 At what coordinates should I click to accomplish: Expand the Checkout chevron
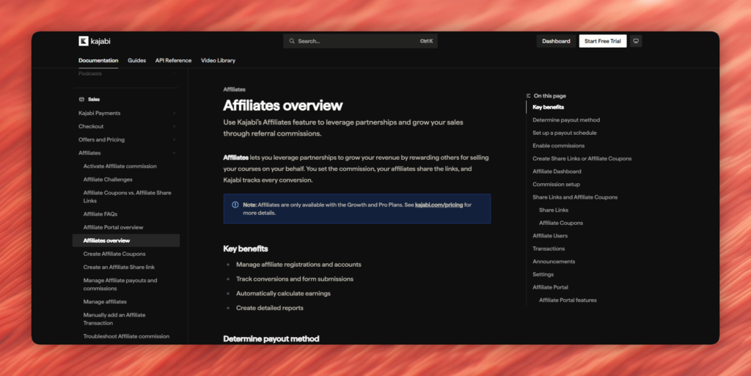[x=174, y=126]
